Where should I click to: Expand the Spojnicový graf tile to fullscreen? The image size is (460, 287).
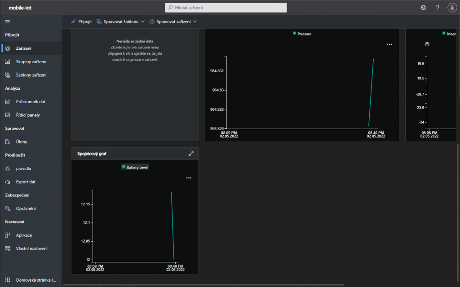pos(191,153)
